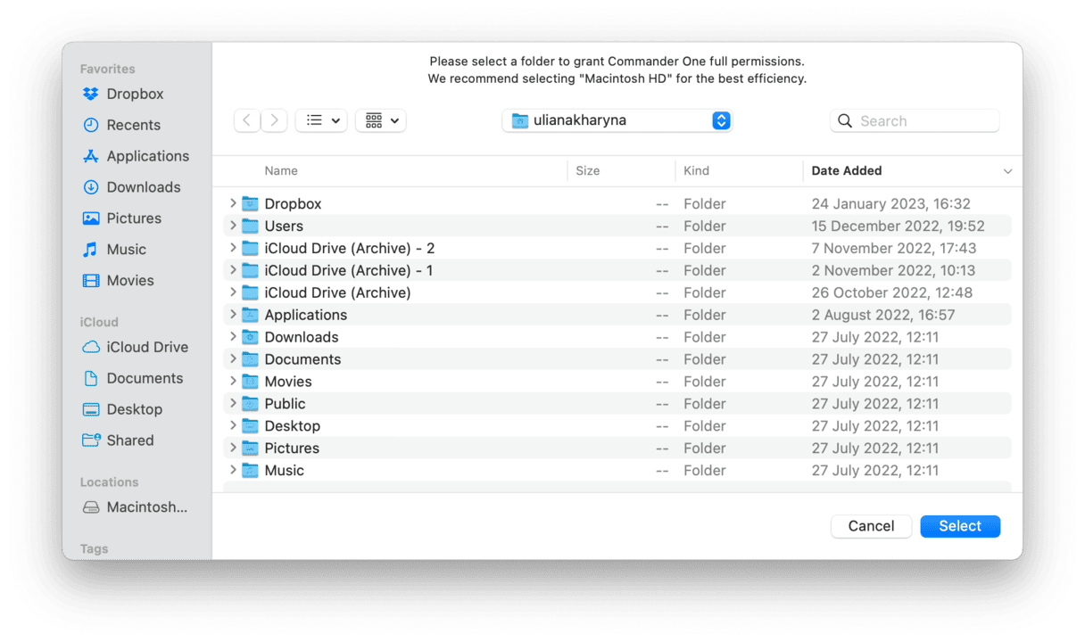Select Recents in the sidebar
Image resolution: width=1085 pixels, height=642 pixels.
click(121, 125)
